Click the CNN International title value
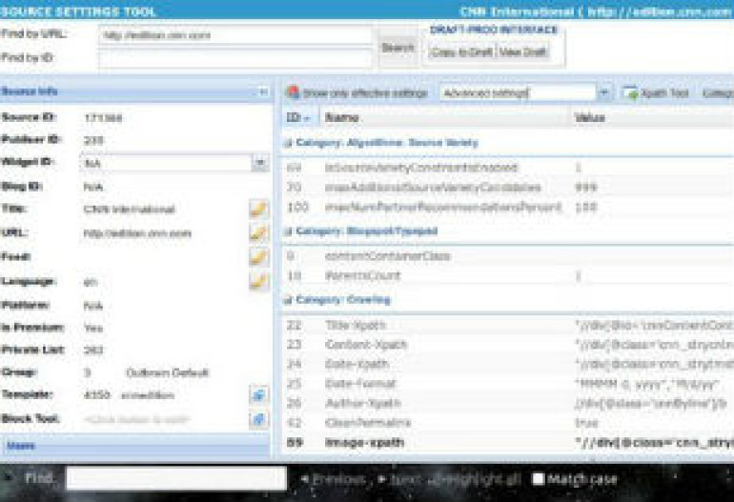The width and height of the screenshot is (734, 502). click(x=130, y=210)
